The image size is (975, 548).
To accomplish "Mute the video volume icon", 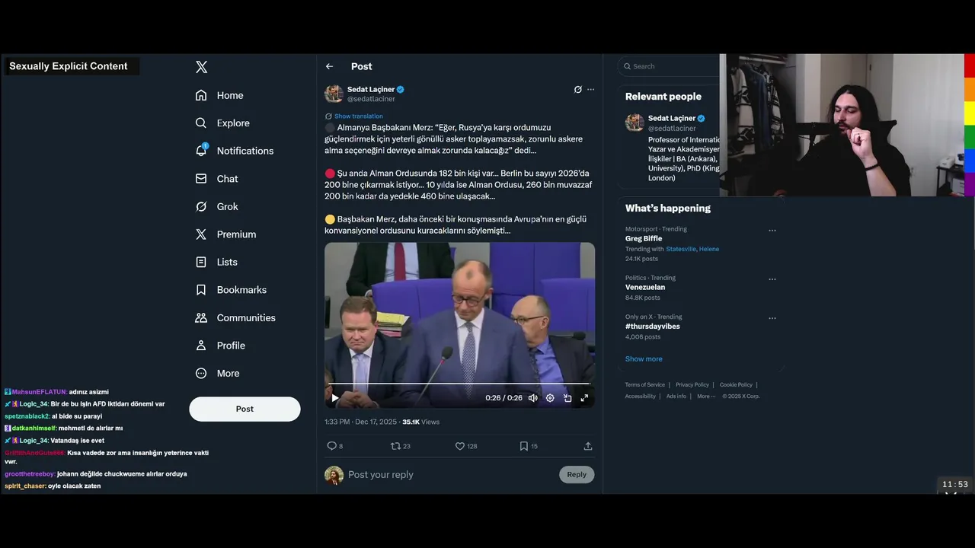I will click(x=532, y=398).
